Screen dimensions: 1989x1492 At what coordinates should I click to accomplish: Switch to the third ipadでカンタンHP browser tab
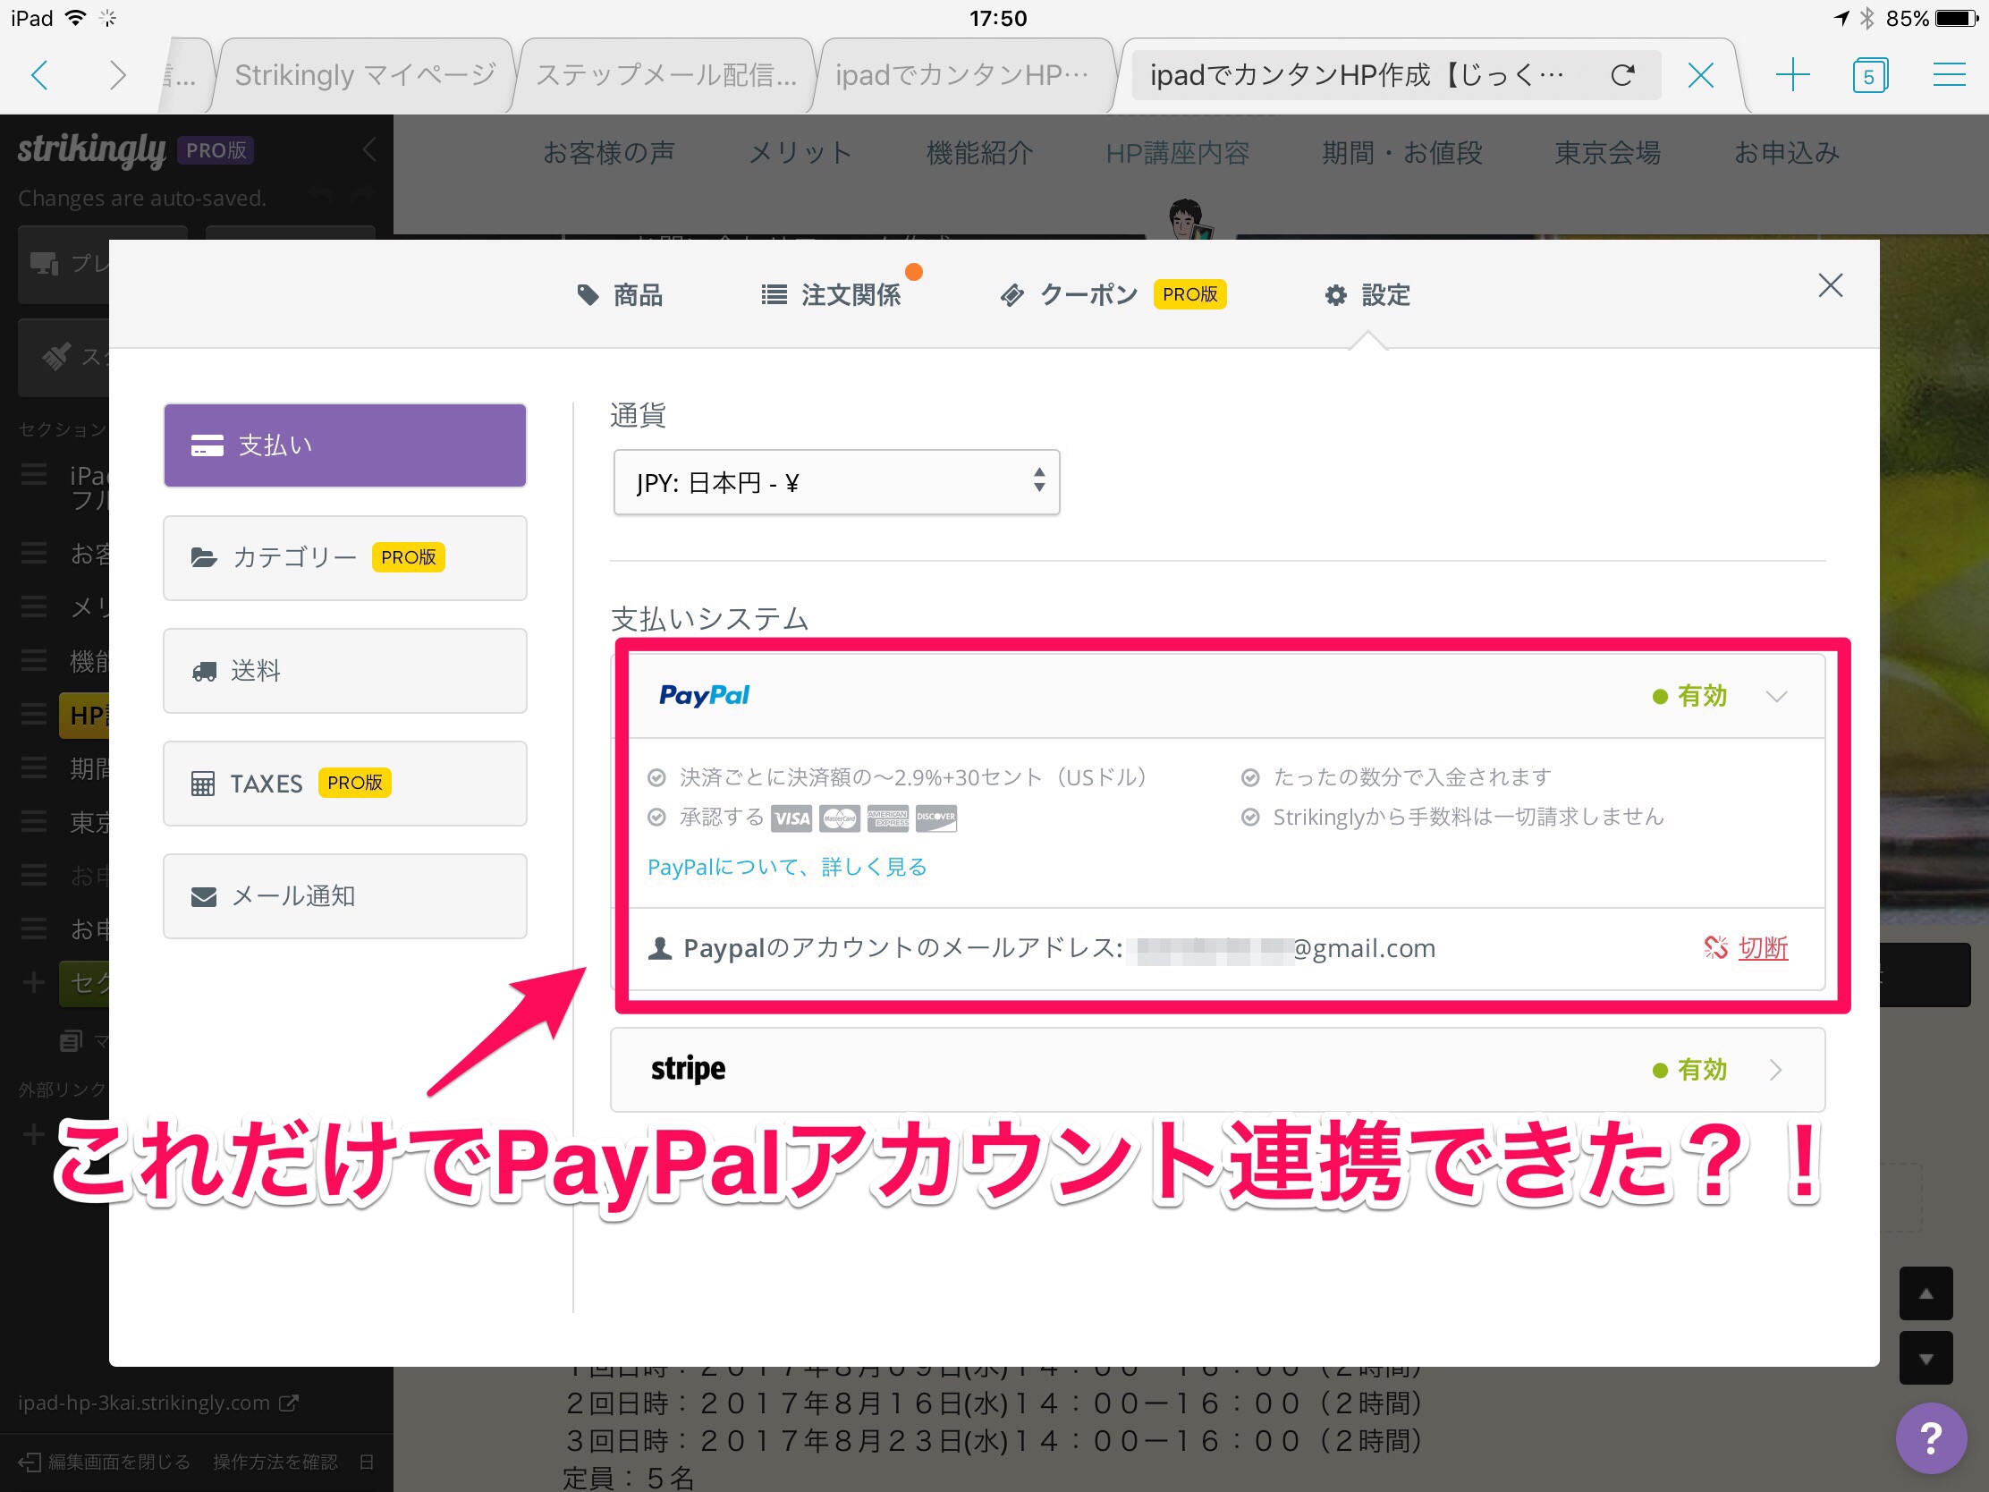(962, 74)
